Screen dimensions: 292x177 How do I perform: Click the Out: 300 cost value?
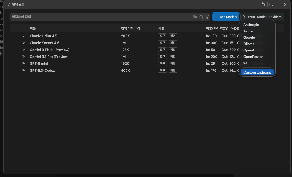point(229,50)
